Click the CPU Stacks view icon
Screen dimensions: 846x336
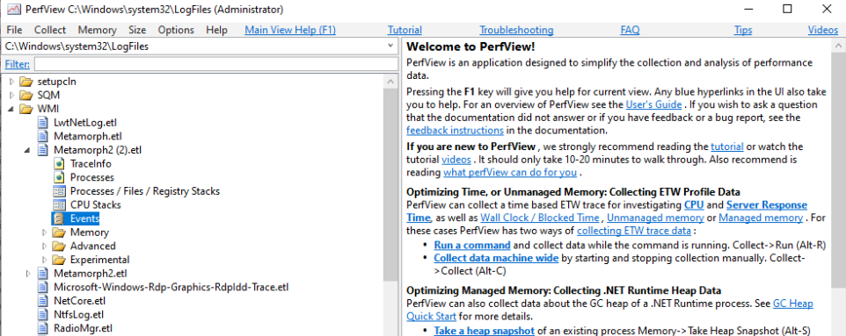[x=59, y=204]
